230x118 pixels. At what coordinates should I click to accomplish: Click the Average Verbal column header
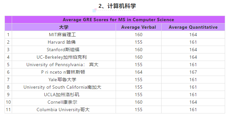pos(138,27)
